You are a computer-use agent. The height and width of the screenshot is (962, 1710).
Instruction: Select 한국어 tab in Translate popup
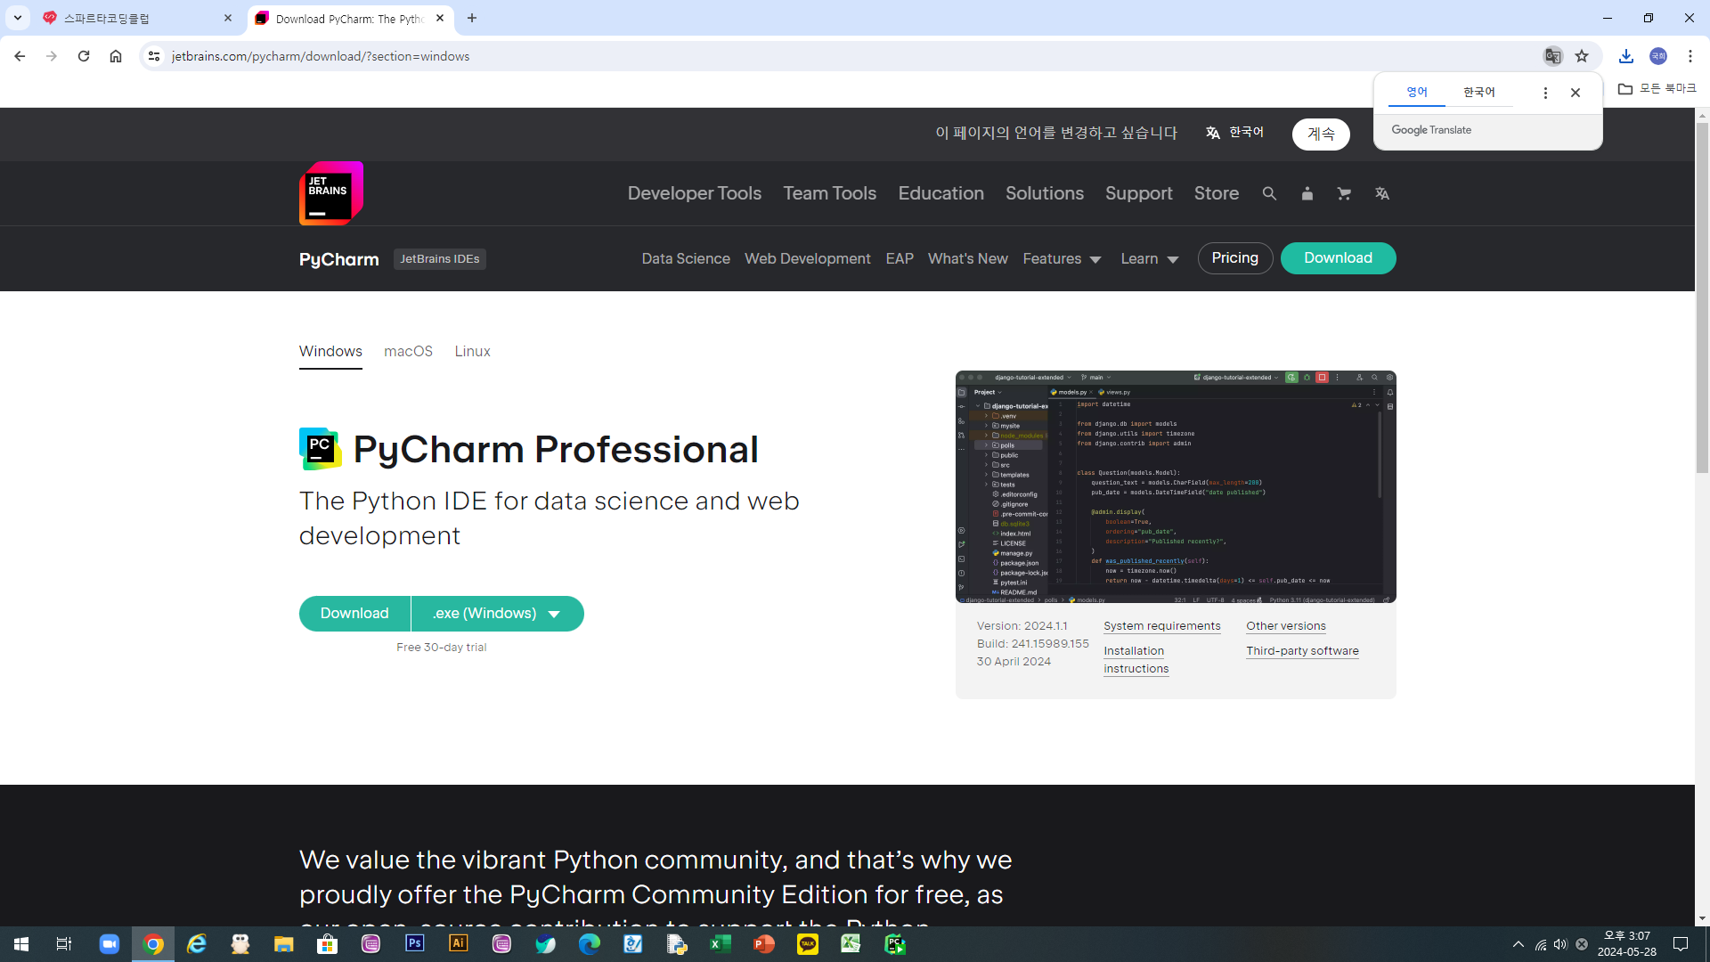click(x=1479, y=93)
